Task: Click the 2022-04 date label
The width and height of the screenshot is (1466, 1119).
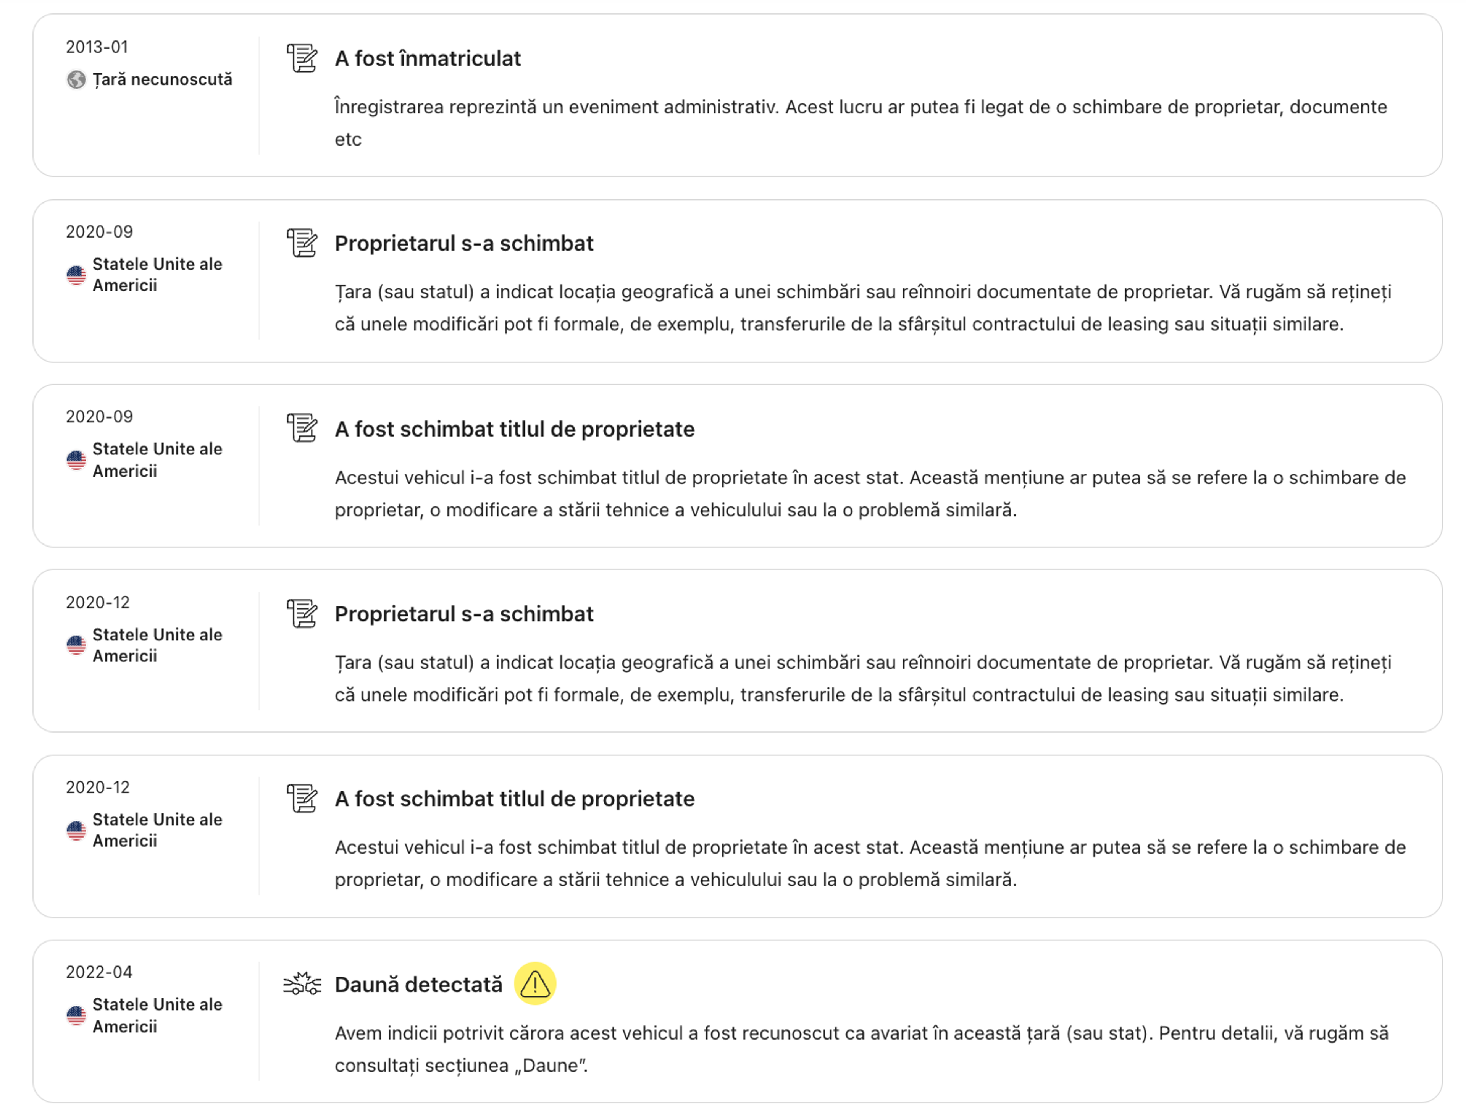Action: (98, 972)
